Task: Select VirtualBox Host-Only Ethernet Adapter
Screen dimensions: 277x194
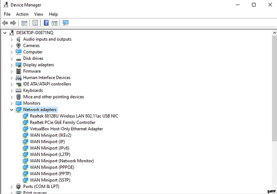Action: [66, 129]
